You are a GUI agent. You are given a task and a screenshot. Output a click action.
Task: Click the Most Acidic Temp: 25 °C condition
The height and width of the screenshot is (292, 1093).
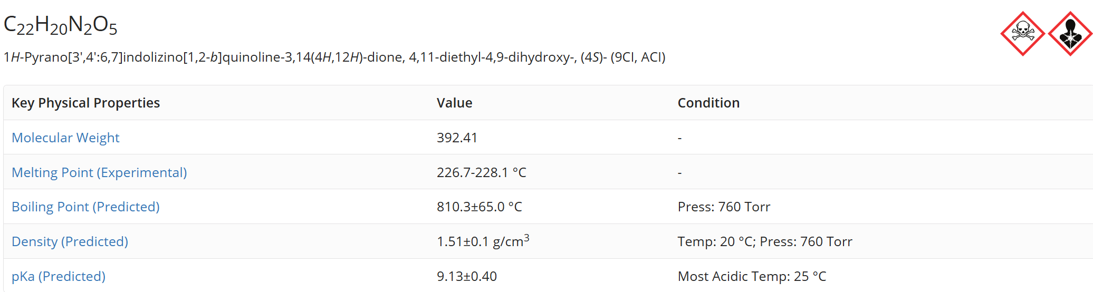click(x=752, y=276)
